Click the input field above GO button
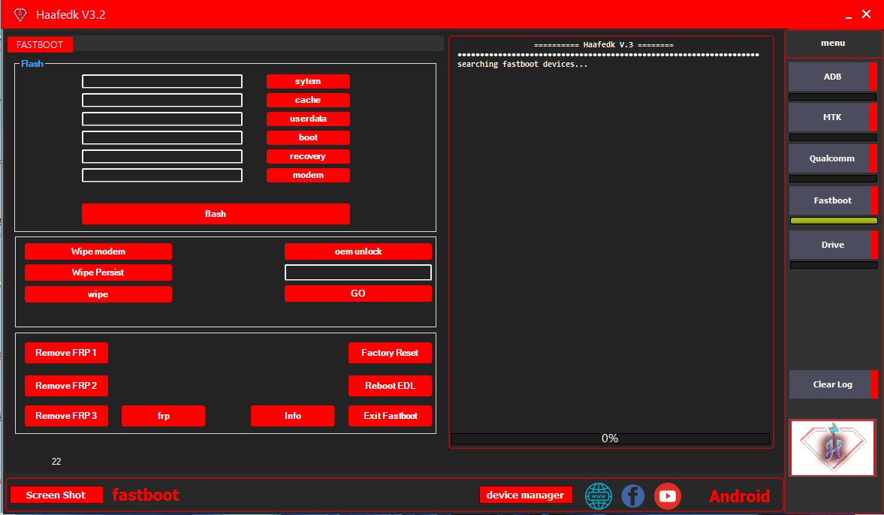The width and height of the screenshot is (884, 515). coord(358,273)
